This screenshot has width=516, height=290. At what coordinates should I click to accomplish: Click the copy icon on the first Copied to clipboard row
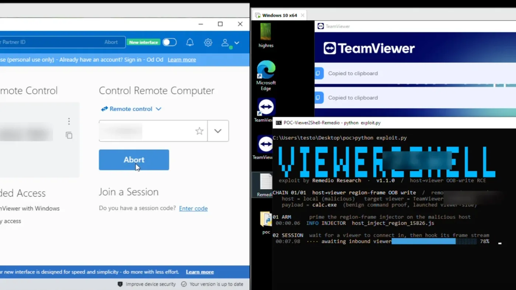coord(318,73)
